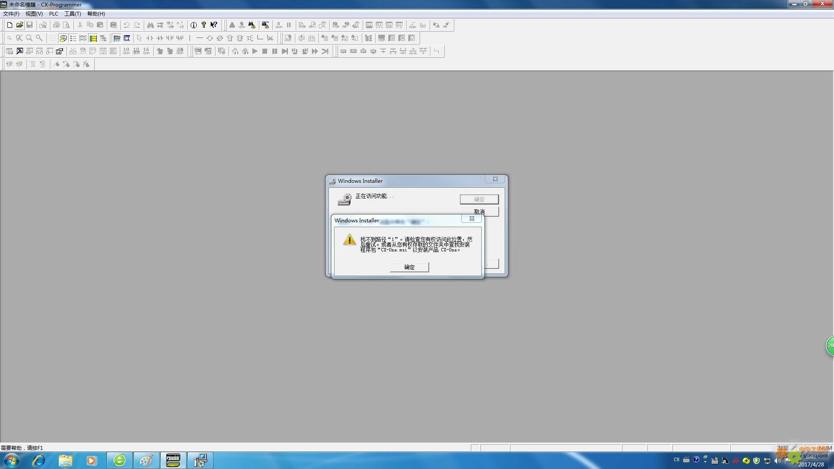Viewport: 834px width, 469px height.
Task: Click the upward triangle work online icon
Action: (232, 25)
